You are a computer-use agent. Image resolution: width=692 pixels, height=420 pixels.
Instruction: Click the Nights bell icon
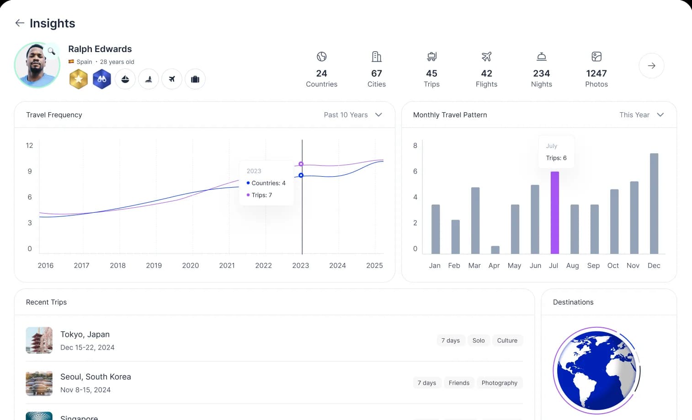(x=542, y=57)
